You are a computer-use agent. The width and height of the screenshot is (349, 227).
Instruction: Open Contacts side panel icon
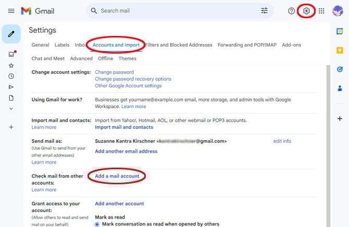coord(340,89)
